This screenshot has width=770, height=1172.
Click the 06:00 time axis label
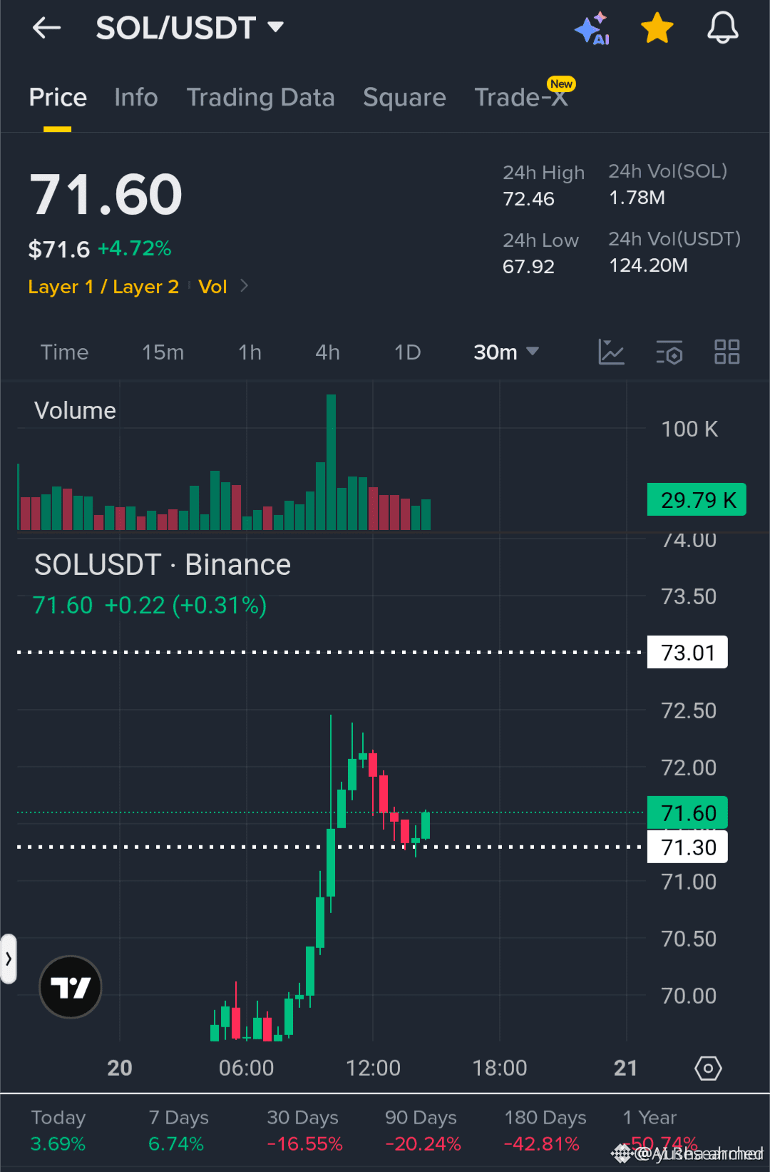click(246, 1068)
